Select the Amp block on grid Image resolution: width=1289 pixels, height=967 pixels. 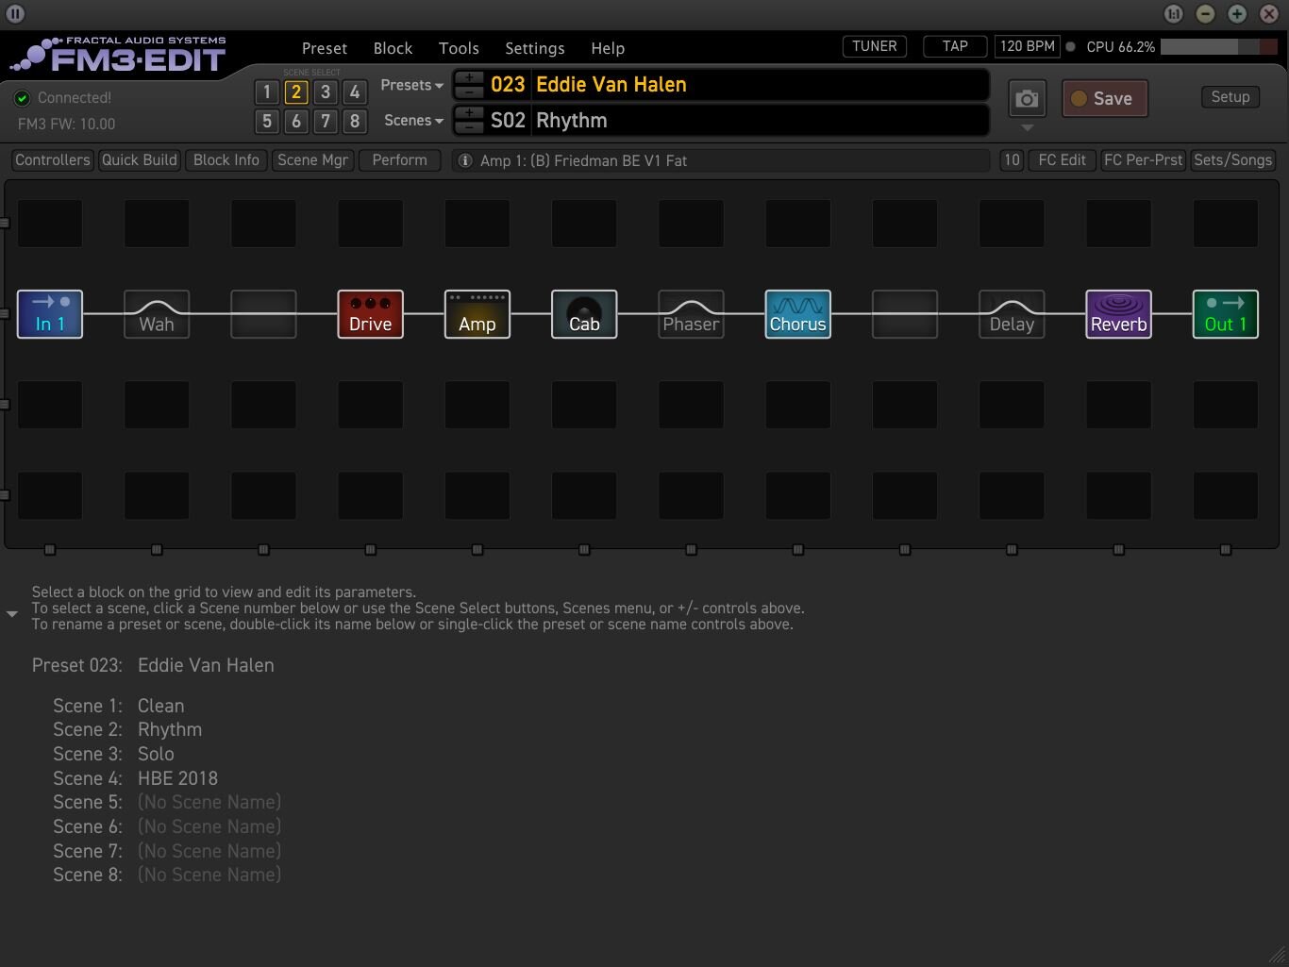(477, 314)
